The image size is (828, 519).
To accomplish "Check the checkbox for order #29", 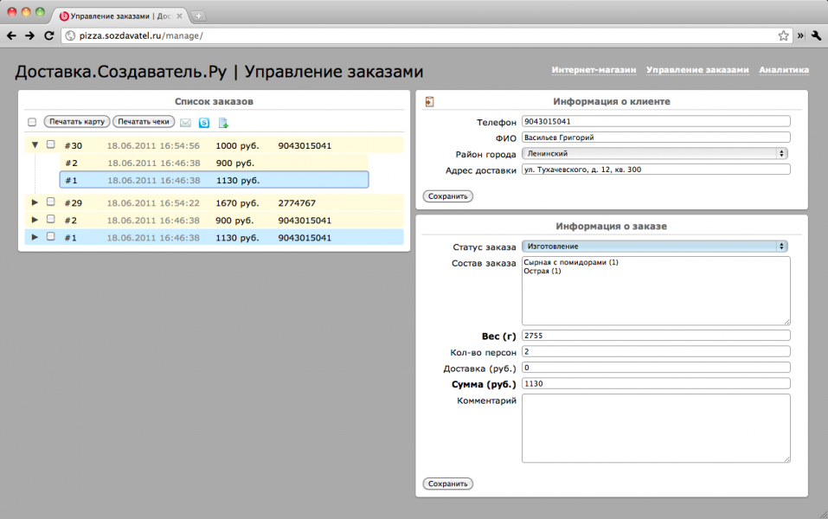I will [51, 202].
